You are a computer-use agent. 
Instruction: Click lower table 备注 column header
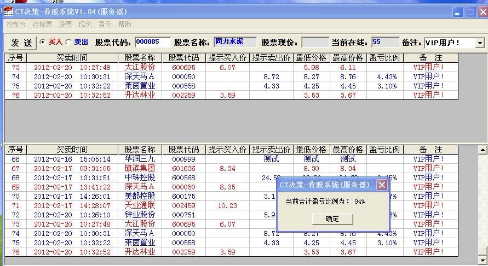click(430, 150)
